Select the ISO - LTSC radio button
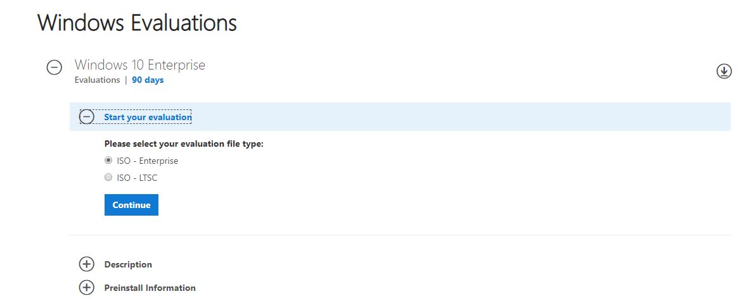The height and width of the screenshot is (301, 751). point(108,178)
